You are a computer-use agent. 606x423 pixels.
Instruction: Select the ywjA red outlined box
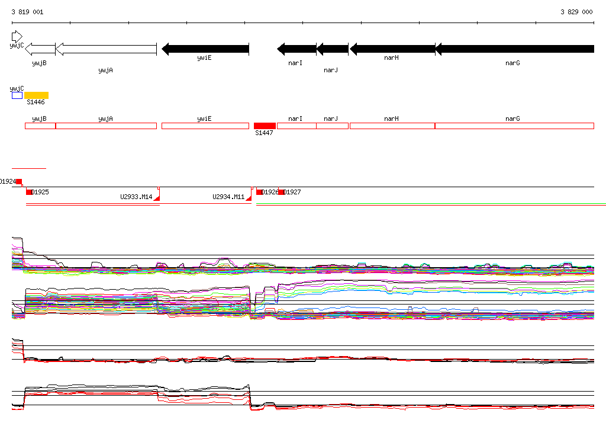(x=107, y=126)
